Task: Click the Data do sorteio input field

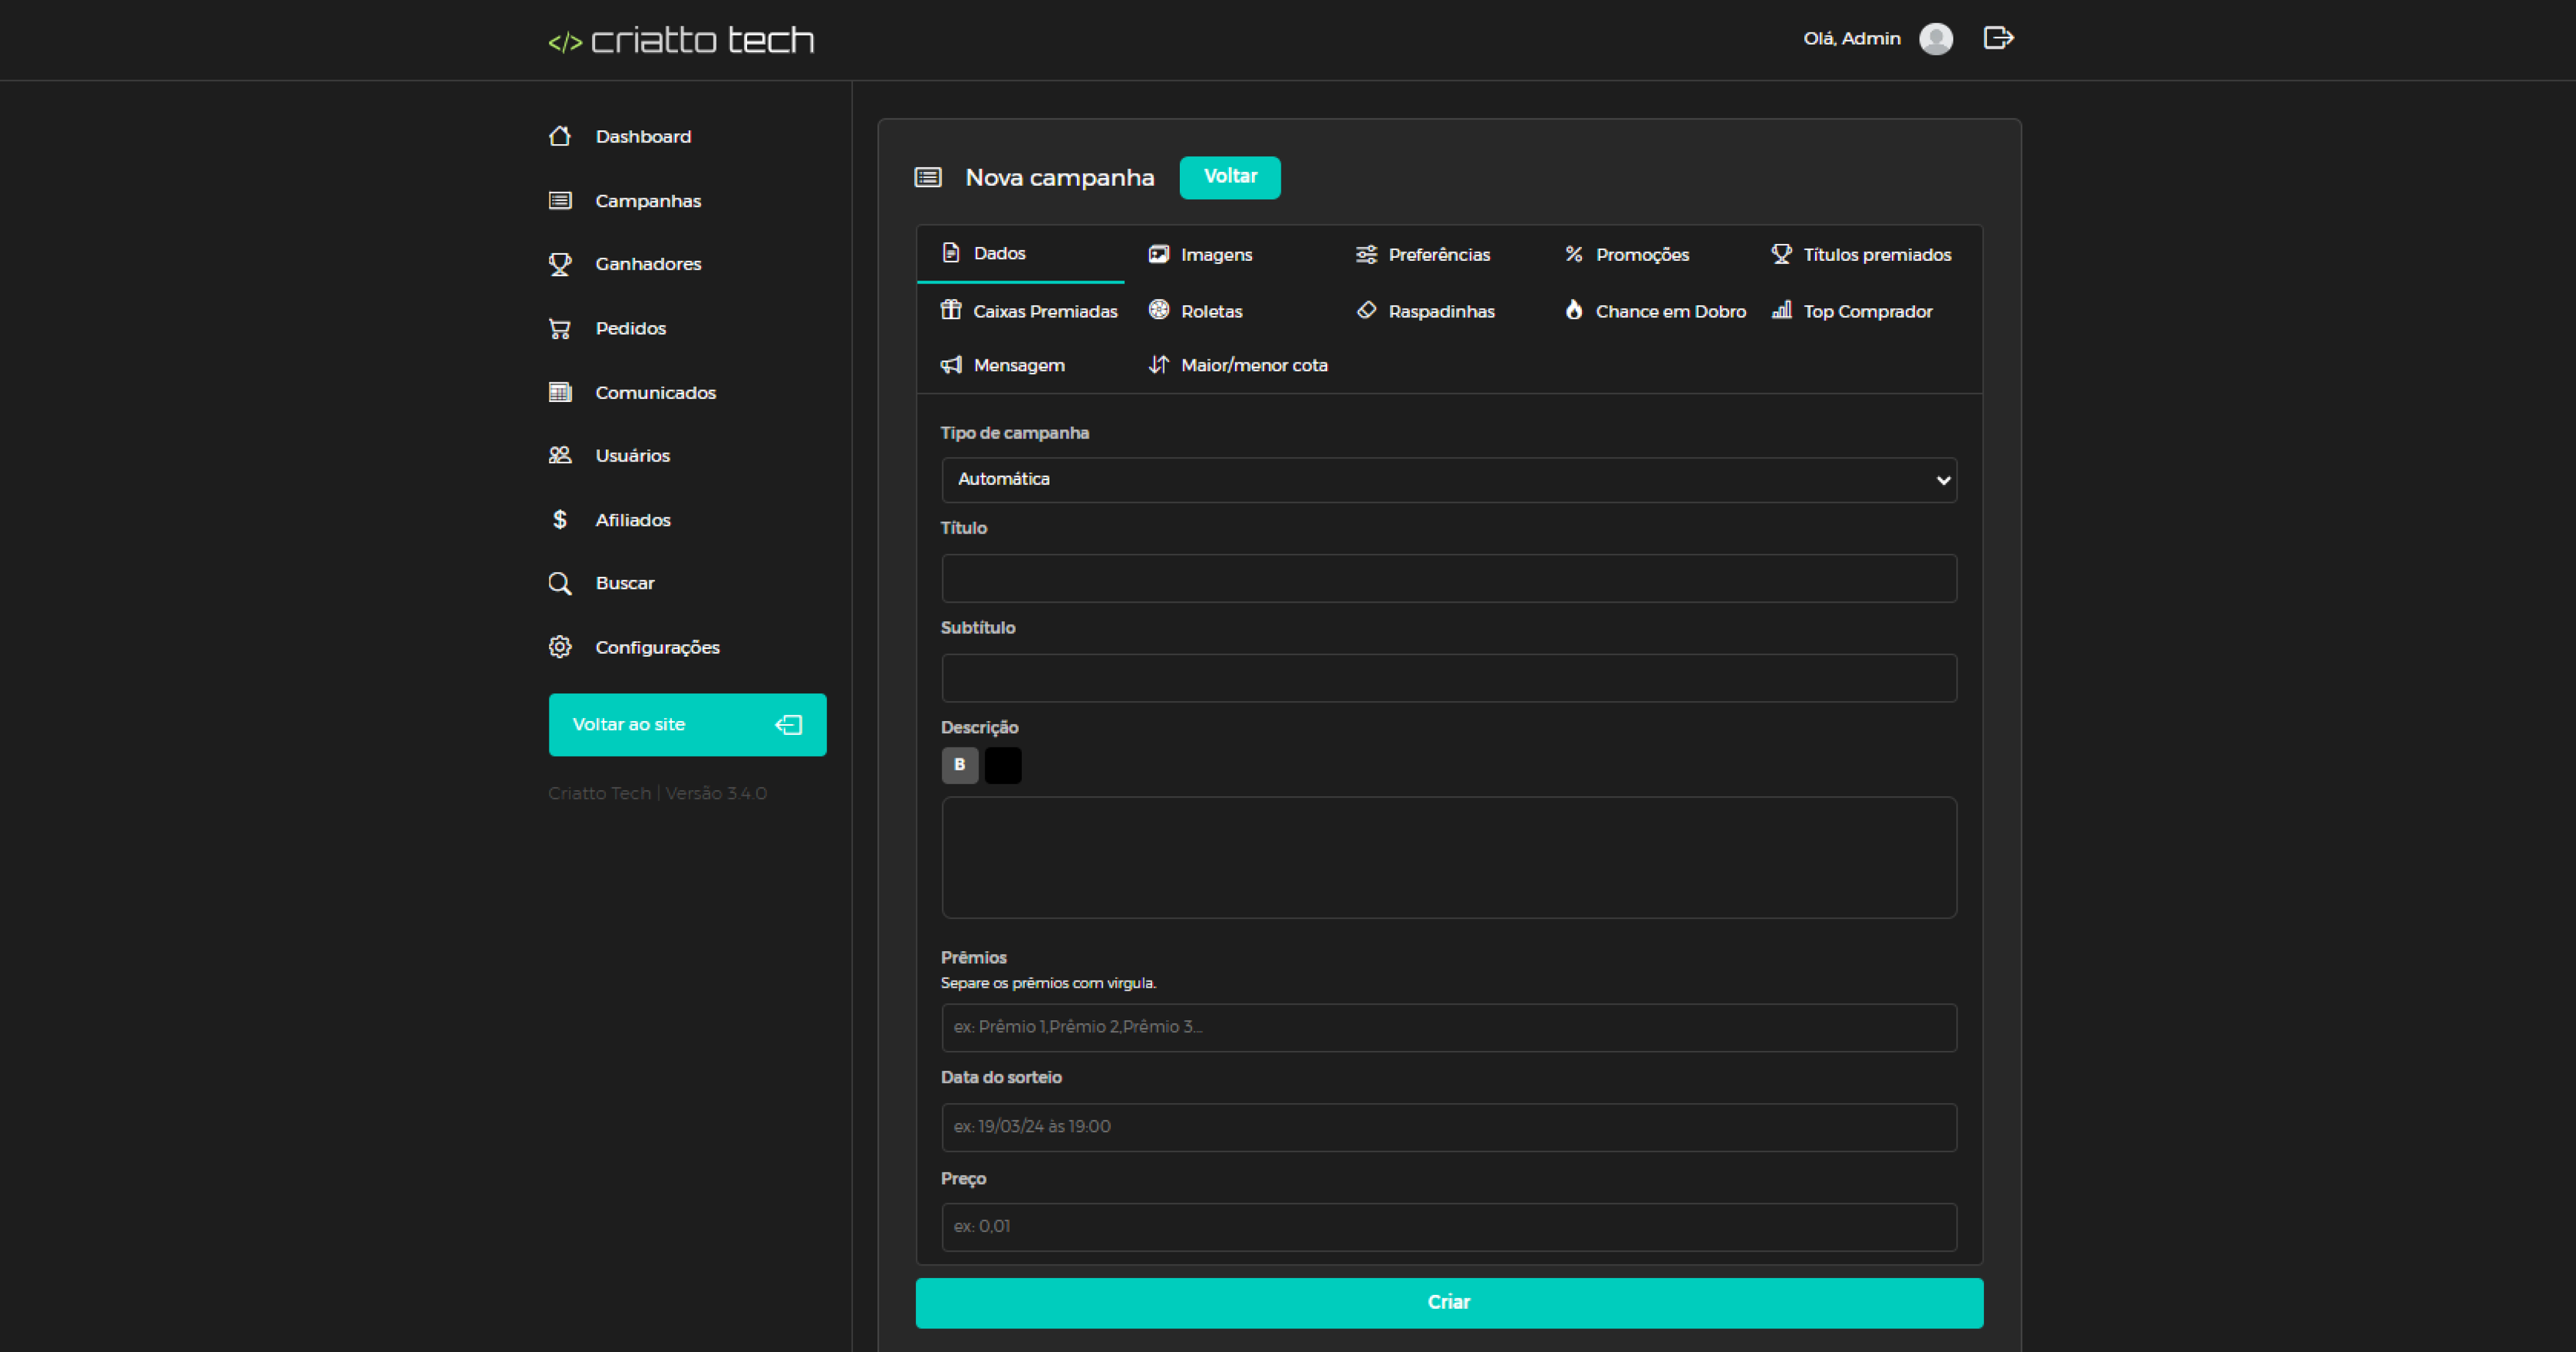Action: point(1449,1128)
